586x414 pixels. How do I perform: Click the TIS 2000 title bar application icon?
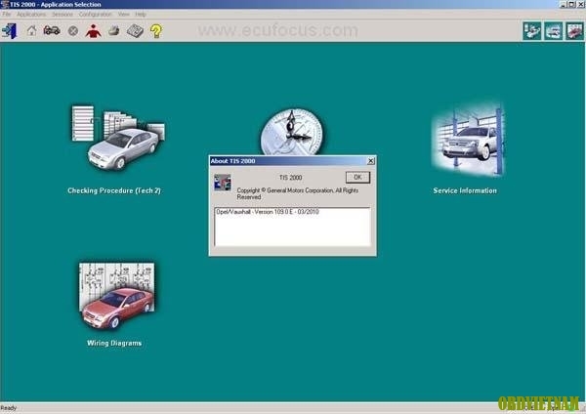5,4
